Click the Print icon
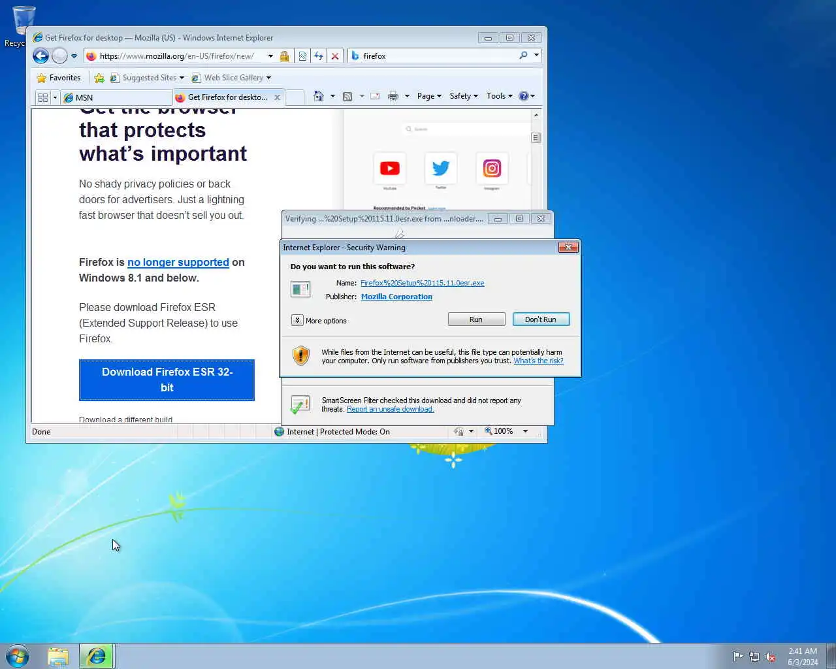836x669 pixels. pyautogui.click(x=393, y=96)
